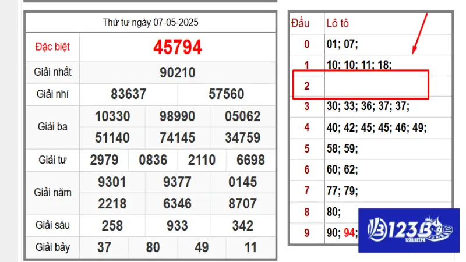This screenshot has width=466, height=262.
Task: Select lô tô values 30; 33; 36; 37; 37;
Action: [368, 106]
